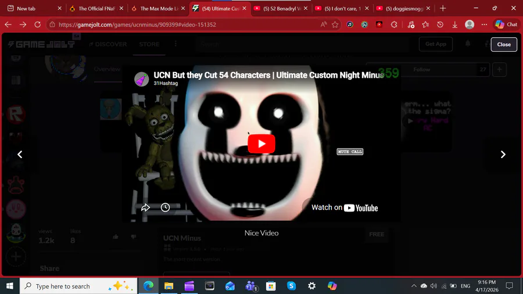Click the address bar URL
Screen dimensions: 523x294
[x=137, y=24]
